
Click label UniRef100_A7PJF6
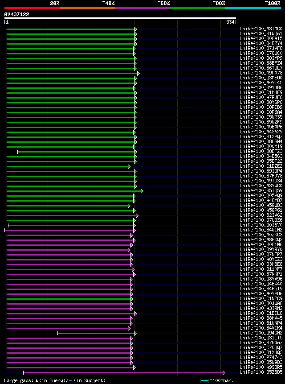pyautogui.click(x=261, y=98)
